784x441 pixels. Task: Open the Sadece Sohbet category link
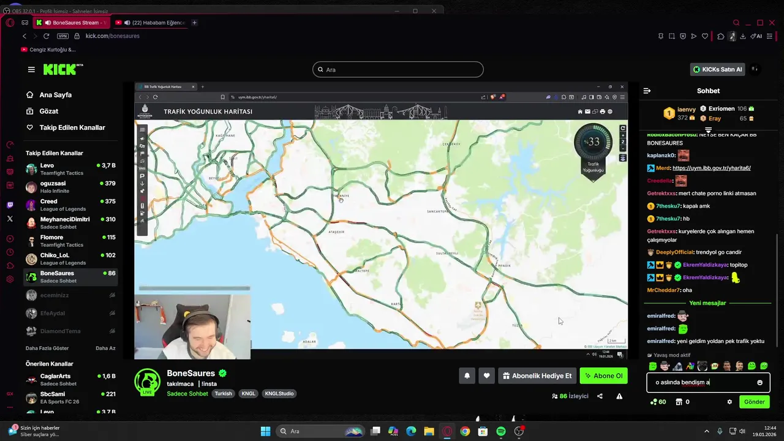coord(187,394)
